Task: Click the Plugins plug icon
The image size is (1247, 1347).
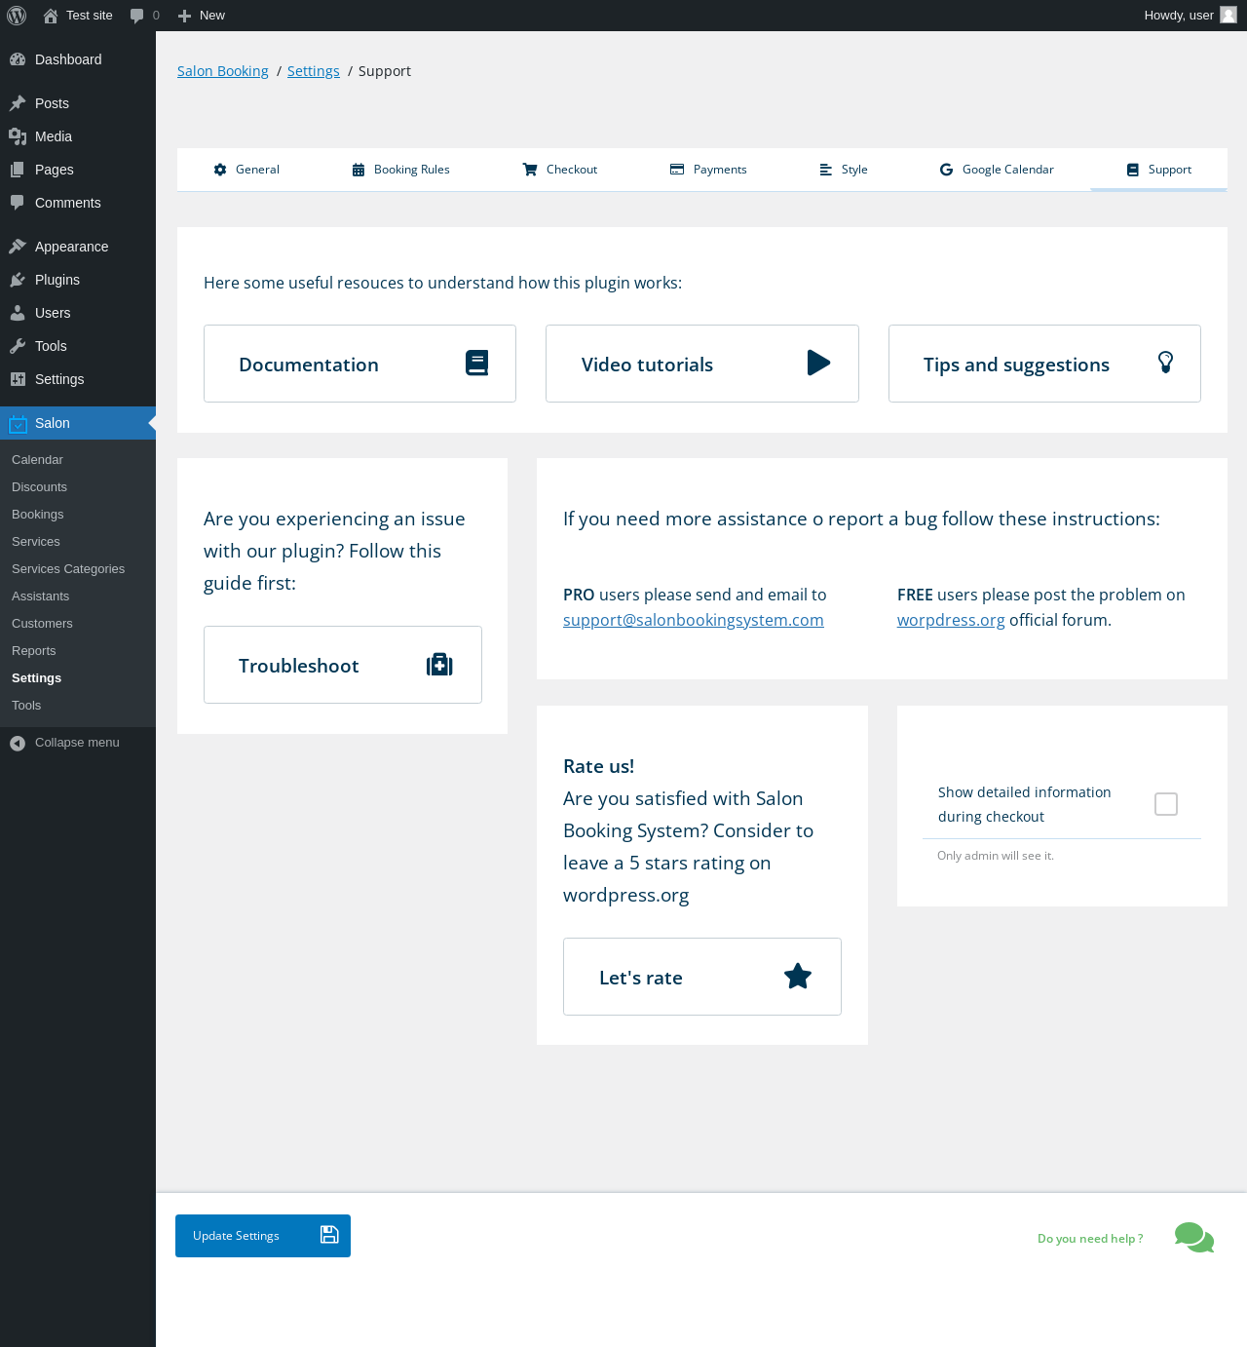Action: (18, 280)
